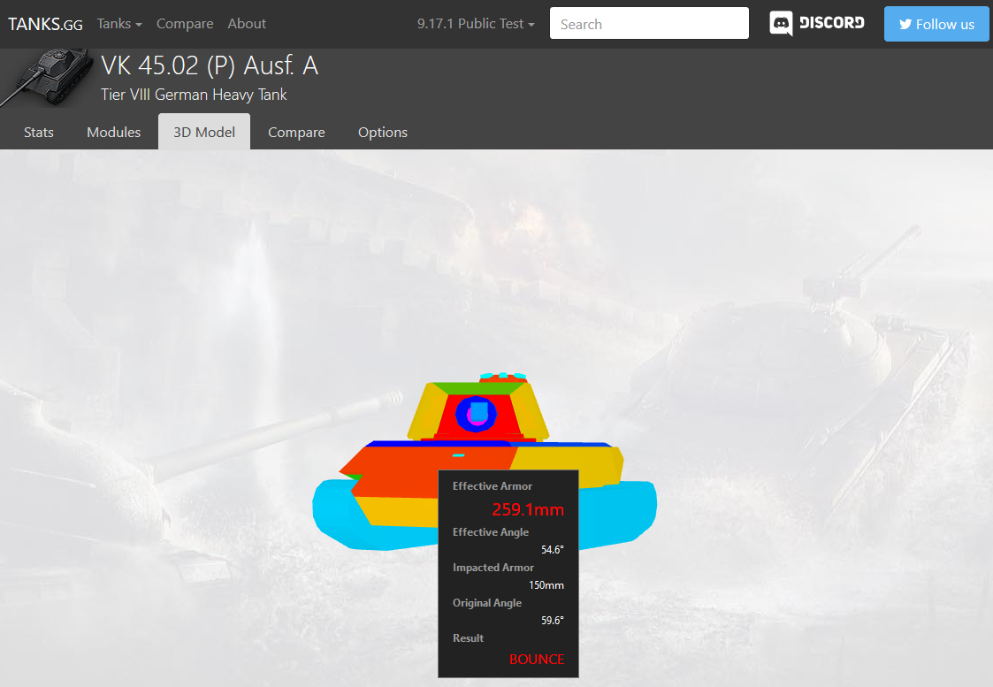The image size is (993, 687).
Task: Click the cyan commander's cupola atop the turret
Action: (x=502, y=376)
